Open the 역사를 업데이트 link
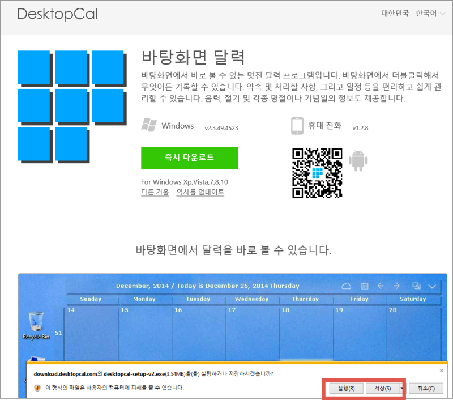Screen dimensions: 453x400 pos(200,192)
